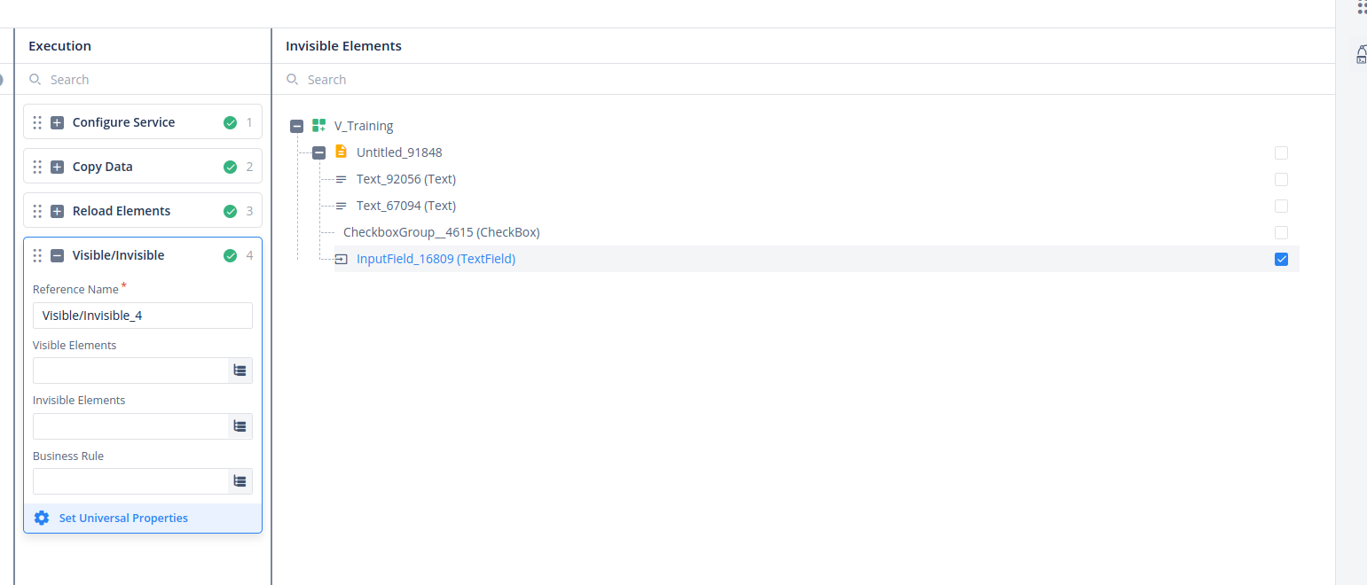This screenshot has height=585, width=1367.
Task: Collapse the Visible/Invisible step
Action: (x=57, y=255)
